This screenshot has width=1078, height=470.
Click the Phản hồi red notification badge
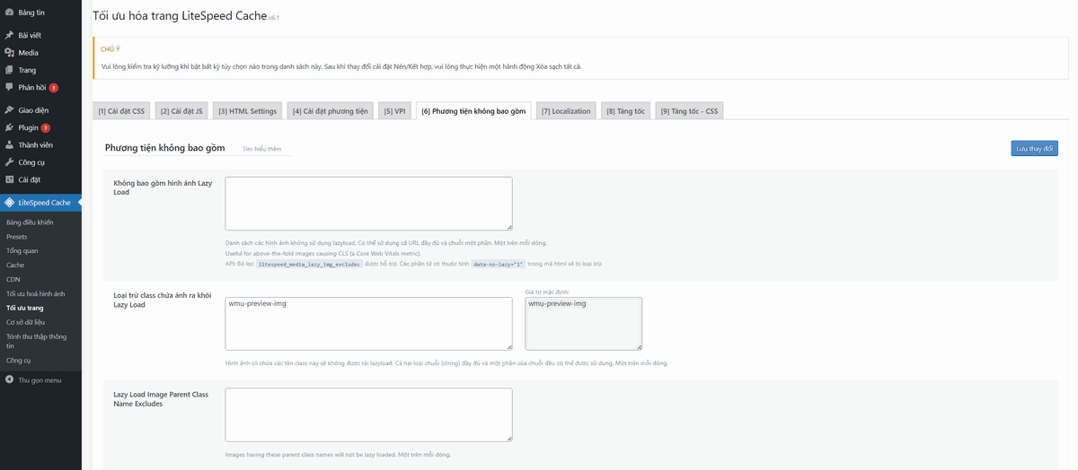tap(54, 88)
